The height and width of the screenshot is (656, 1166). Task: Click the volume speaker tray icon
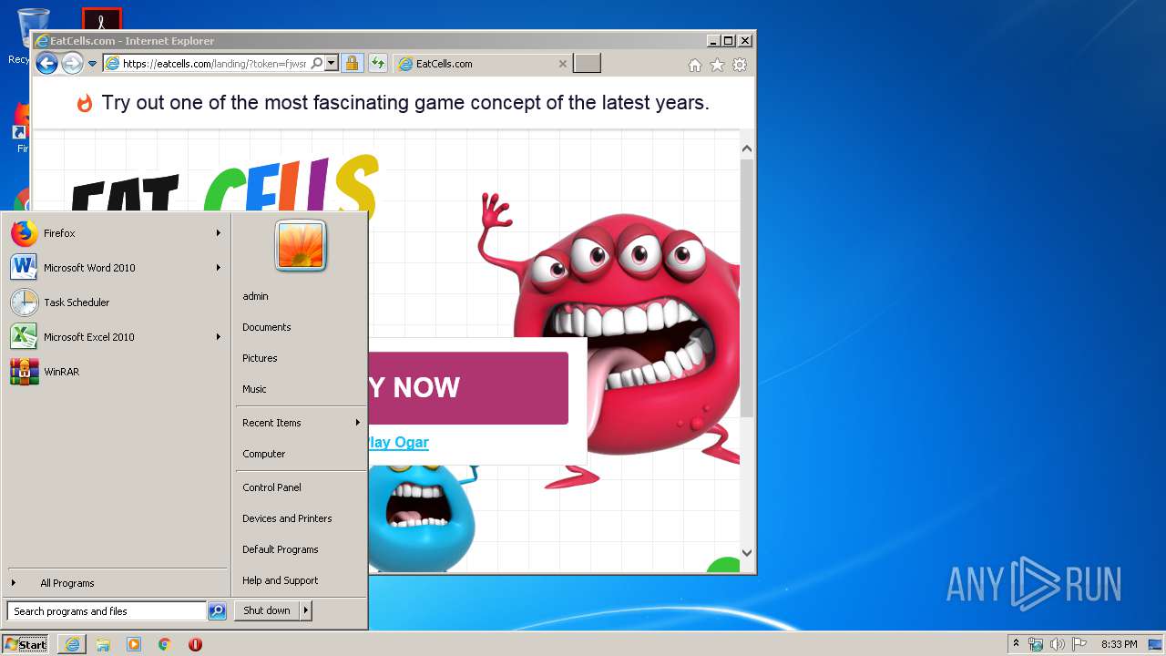coord(1058,644)
